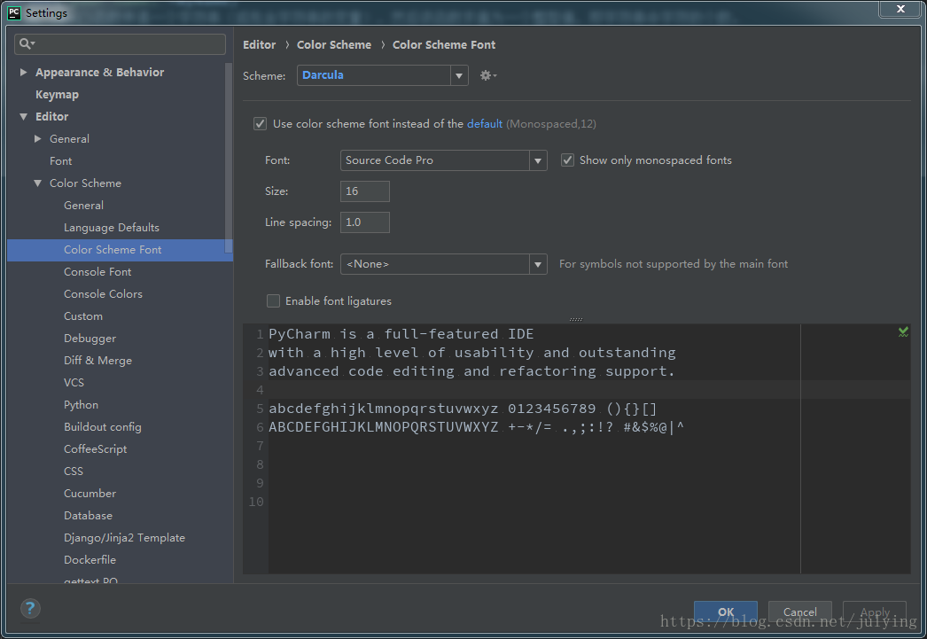Click the Cancel button

(800, 612)
